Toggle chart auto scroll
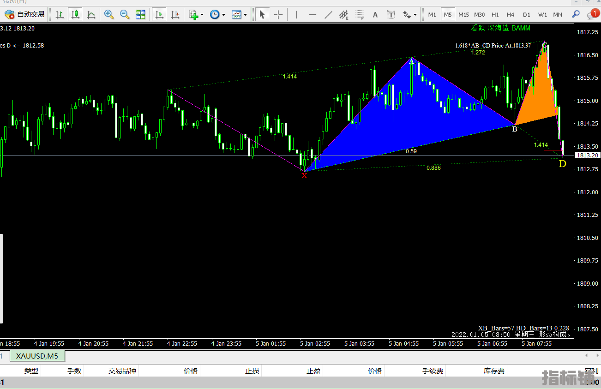This screenshot has height=389, width=601. 159,14
